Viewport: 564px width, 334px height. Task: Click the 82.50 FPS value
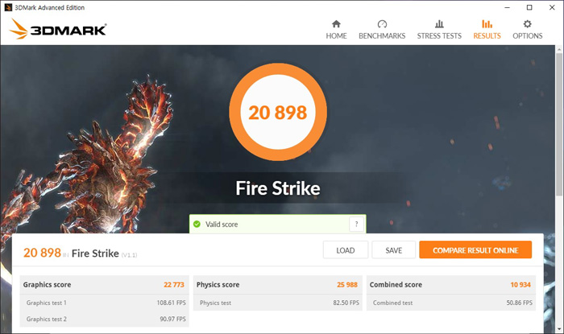coord(346,303)
